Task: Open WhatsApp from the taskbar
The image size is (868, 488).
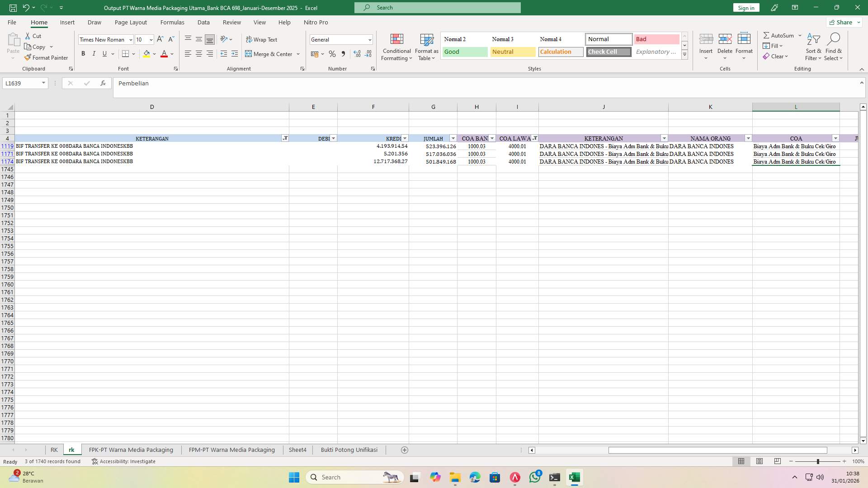Action: tap(535, 477)
